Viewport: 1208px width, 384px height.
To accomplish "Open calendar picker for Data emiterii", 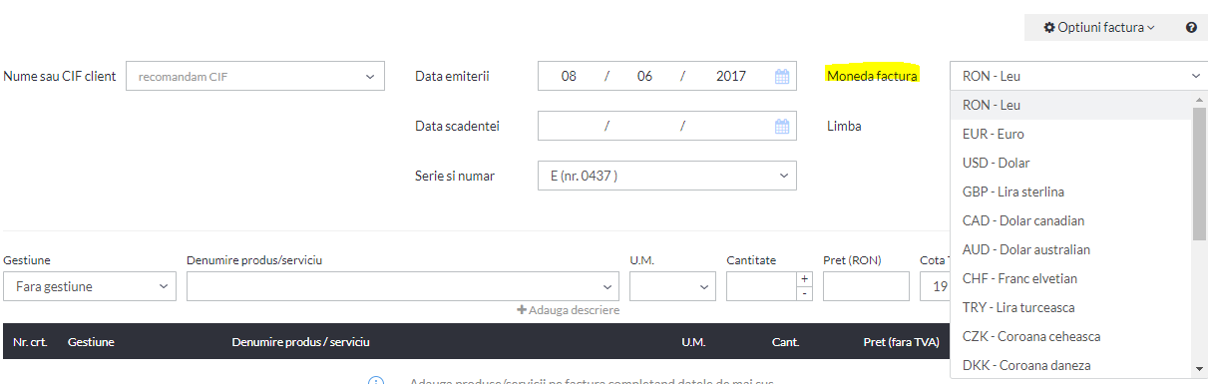I will pyautogui.click(x=782, y=76).
